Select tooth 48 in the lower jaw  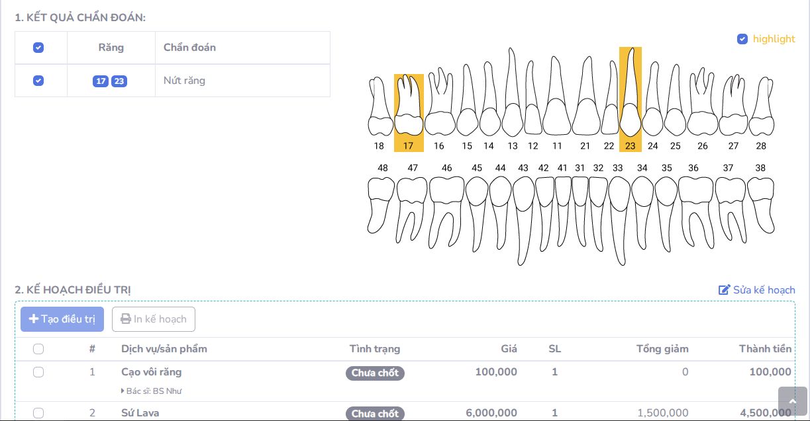point(381,198)
